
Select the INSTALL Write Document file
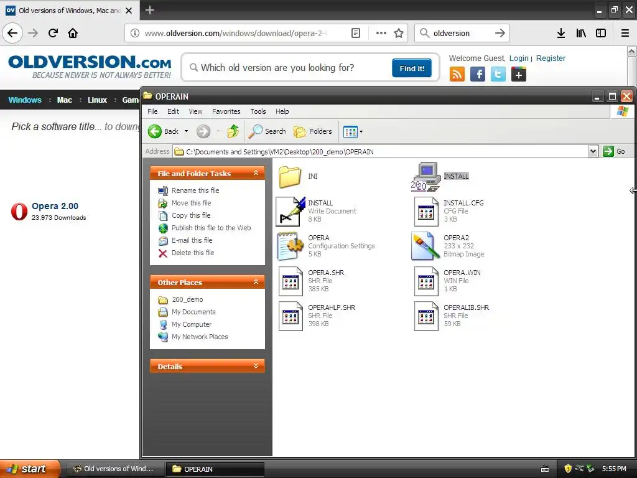[290, 212]
